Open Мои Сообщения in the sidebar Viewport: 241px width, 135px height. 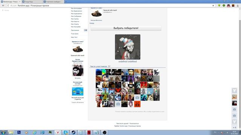pyautogui.click(x=76, y=16)
